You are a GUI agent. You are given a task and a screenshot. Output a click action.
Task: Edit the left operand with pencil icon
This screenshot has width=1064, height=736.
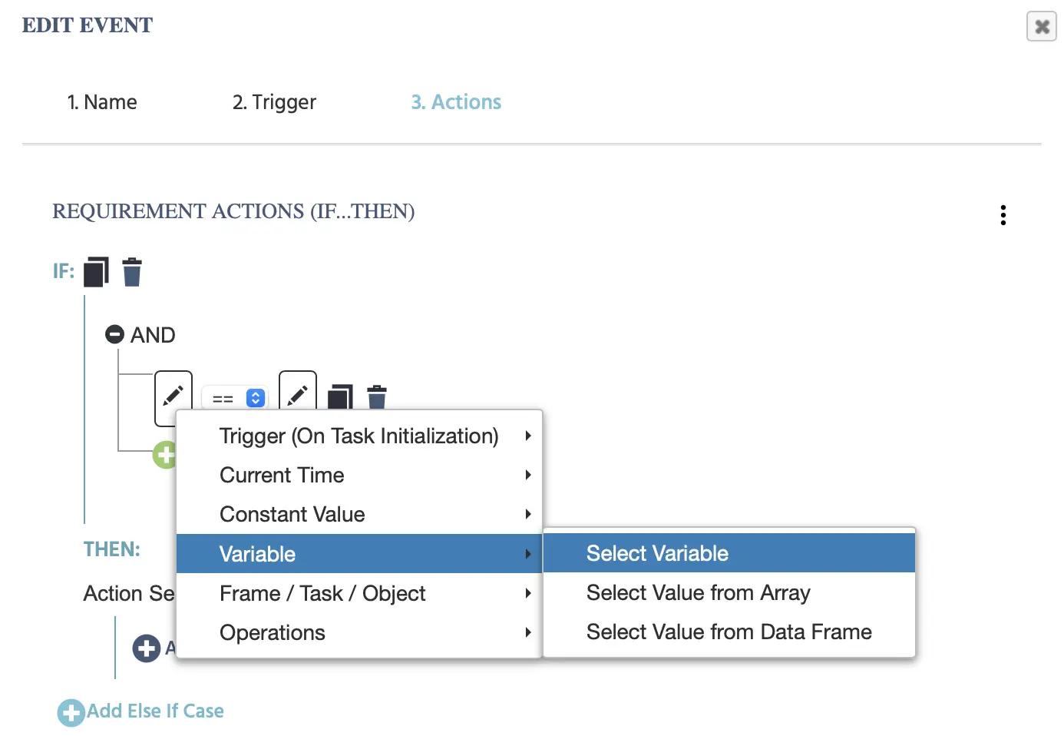click(x=173, y=396)
